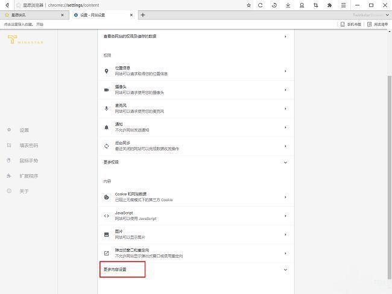The height and width of the screenshot is (294, 392).
Task: Click 不允许网站发送通知 description text
Action: click(x=132, y=130)
